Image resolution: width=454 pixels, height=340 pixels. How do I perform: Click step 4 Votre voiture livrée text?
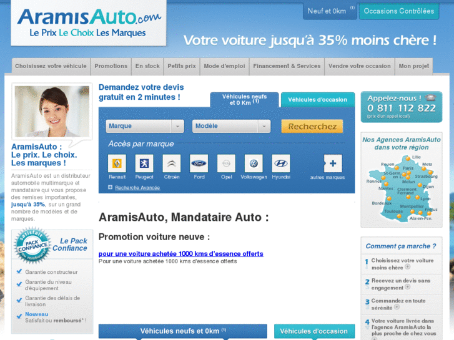403,328
